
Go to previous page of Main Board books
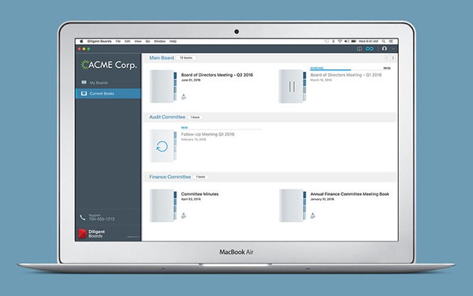387,58
